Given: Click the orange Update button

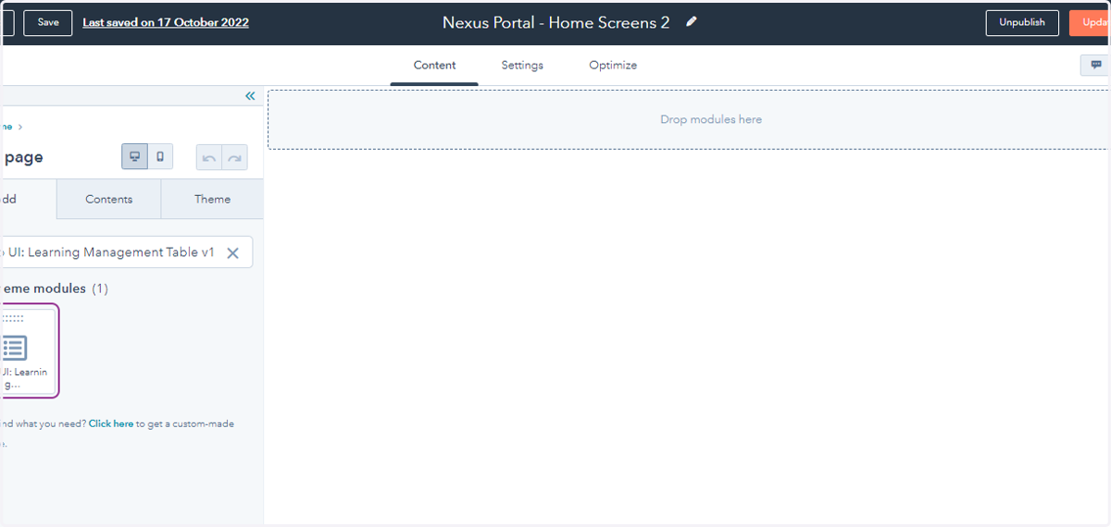Looking at the screenshot, I should (1090, 22).
